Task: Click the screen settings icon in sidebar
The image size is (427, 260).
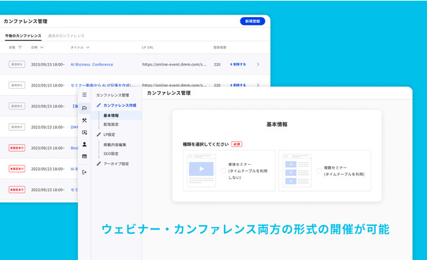Action: coord(85,133)
